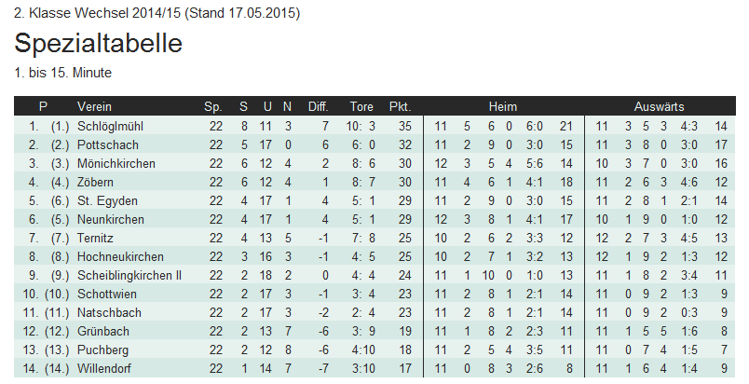The height and width of the screenshot is (384, 749).
Task: Select the Pottschach row name
Action: [x=107, y=144]
